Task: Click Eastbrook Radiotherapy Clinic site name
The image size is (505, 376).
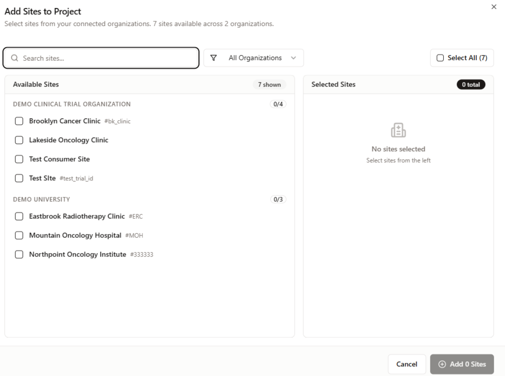Action: (77, 216)
